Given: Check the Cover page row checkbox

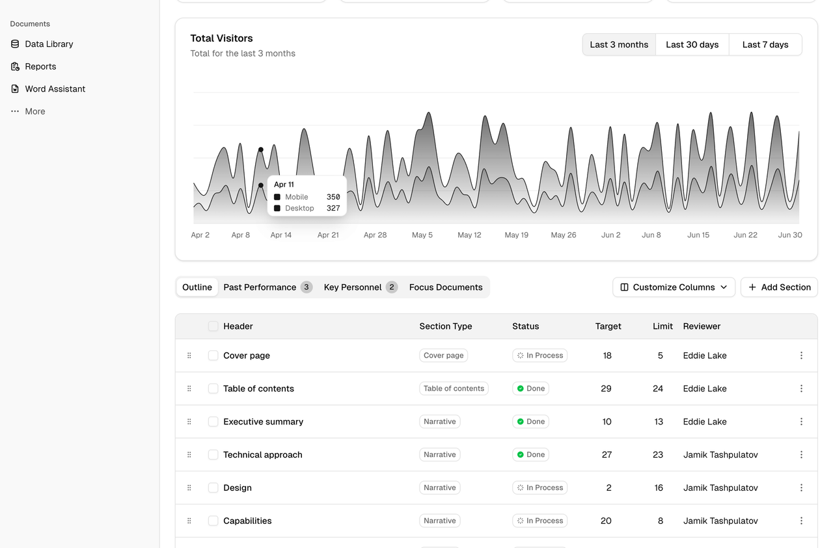Looking at the screenshot, I should tap(213, 356).
